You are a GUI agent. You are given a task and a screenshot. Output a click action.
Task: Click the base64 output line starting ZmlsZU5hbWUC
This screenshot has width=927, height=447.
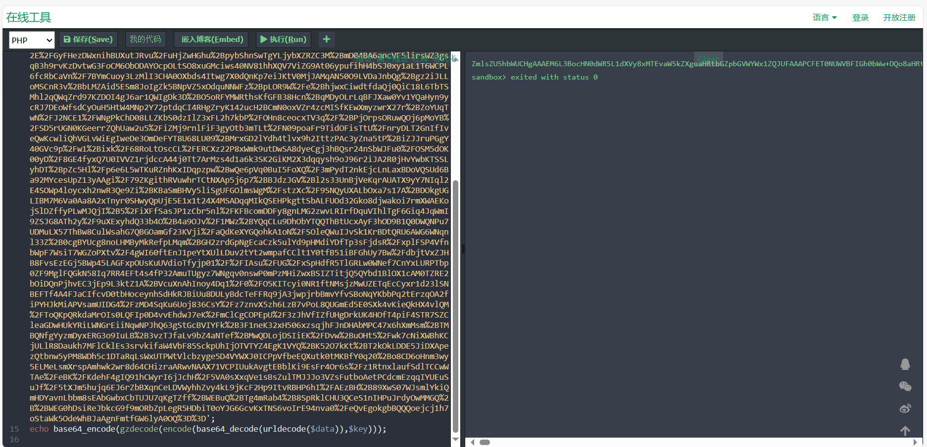tap(697, 64)
